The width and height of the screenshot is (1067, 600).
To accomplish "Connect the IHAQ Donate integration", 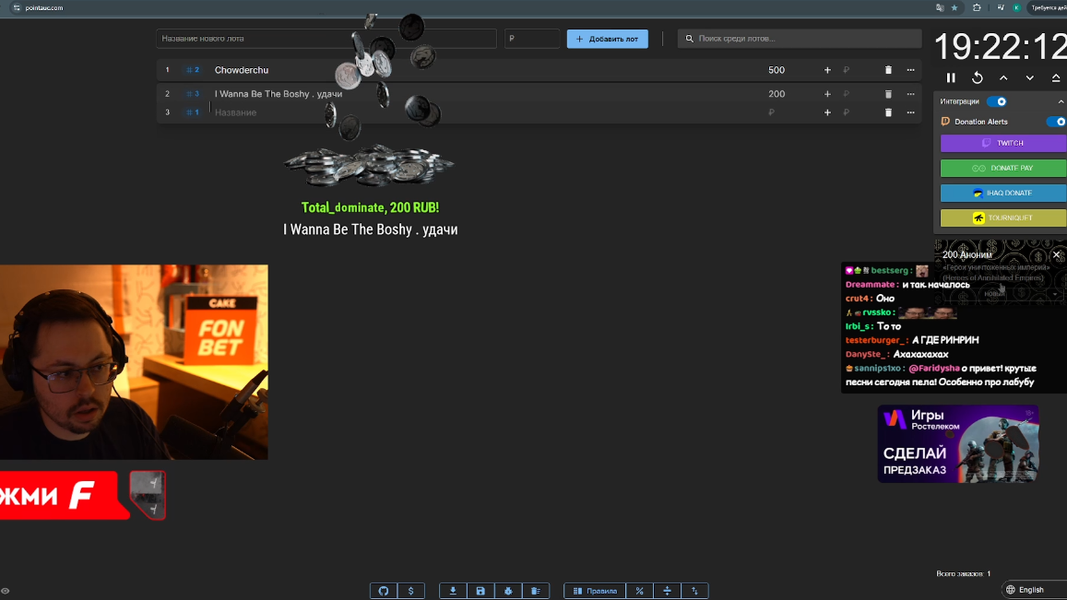I will coord(1003,193).
